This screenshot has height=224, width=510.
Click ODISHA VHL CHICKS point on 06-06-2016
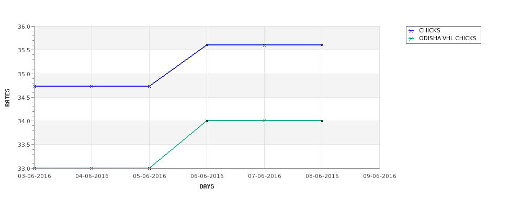point(207,121)
